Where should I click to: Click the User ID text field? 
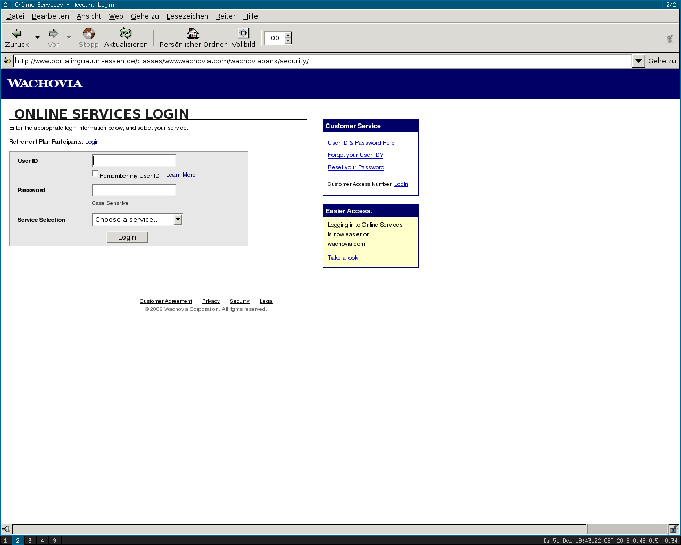(x=134, y=161)
